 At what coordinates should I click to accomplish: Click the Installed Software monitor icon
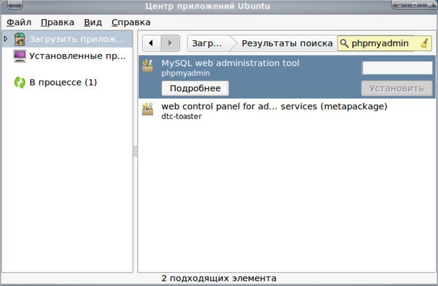(x=20, y=56)
